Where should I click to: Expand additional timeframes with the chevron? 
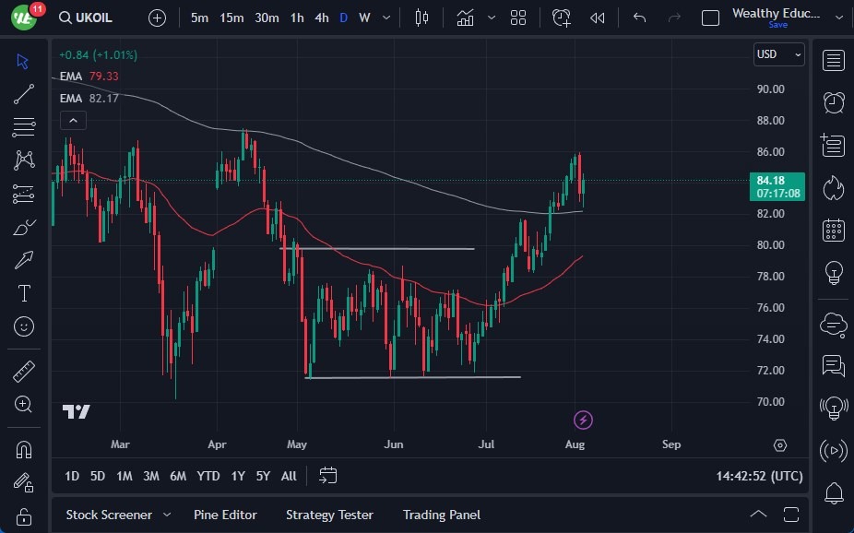[385, 17]
